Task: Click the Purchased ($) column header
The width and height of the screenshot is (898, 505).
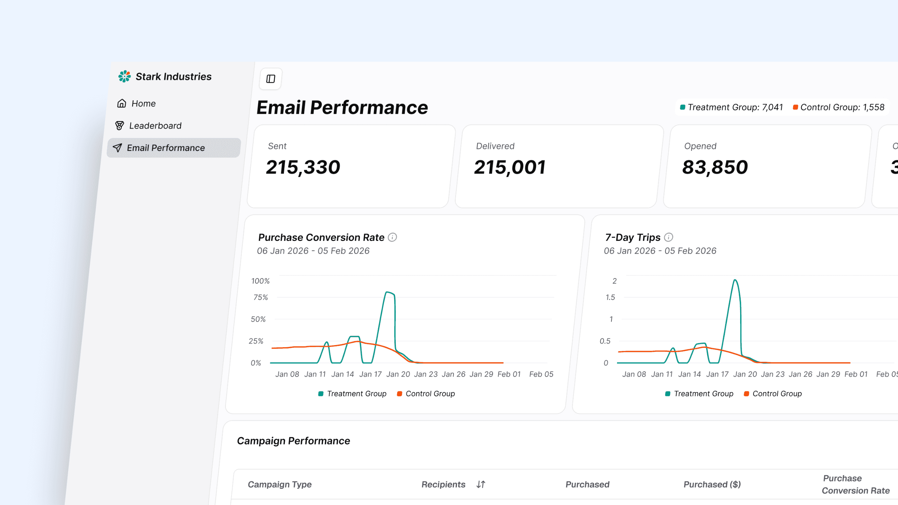Action: tap(712, 484)
